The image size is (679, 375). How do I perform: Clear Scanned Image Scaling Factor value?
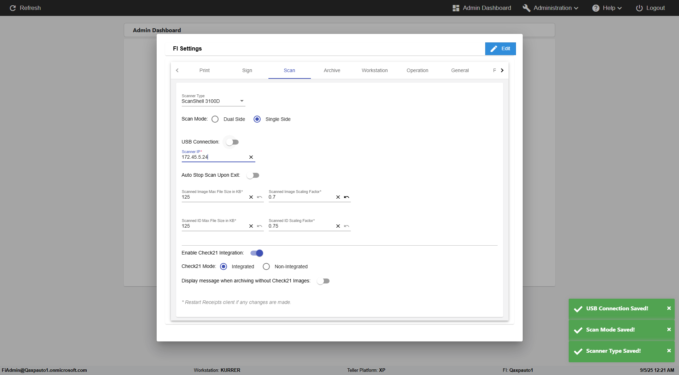338,197
